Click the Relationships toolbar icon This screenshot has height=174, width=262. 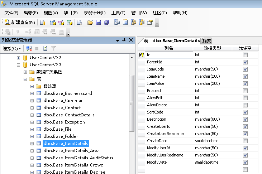(x=28, y=32)
